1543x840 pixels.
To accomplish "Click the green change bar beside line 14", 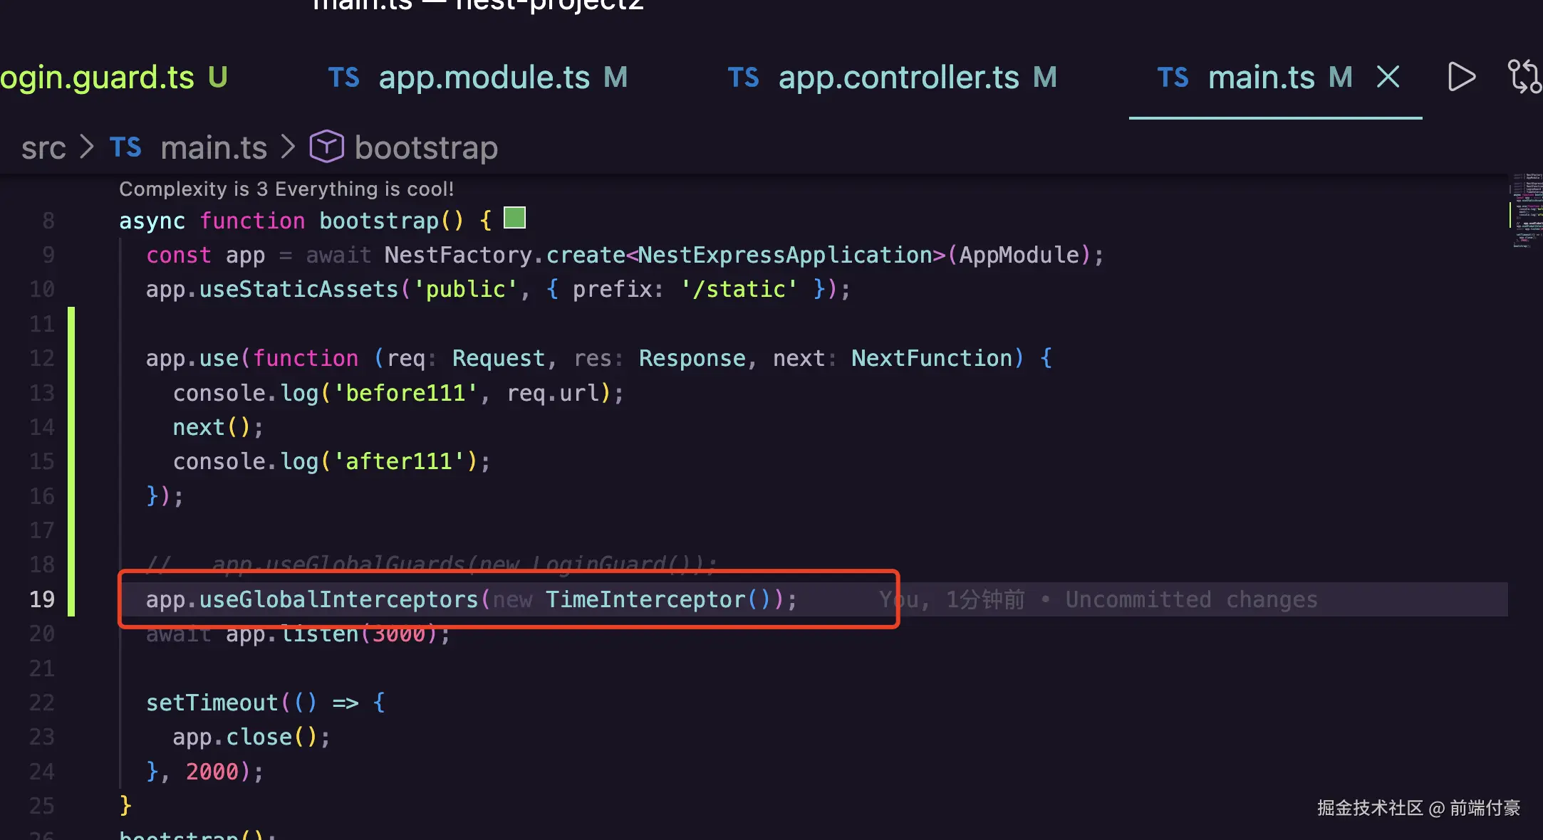I will 71,427.
